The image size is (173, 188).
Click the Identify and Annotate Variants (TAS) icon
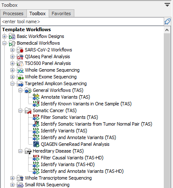coord(36,137)
